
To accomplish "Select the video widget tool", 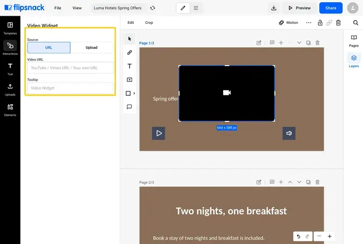I will 129,80.
